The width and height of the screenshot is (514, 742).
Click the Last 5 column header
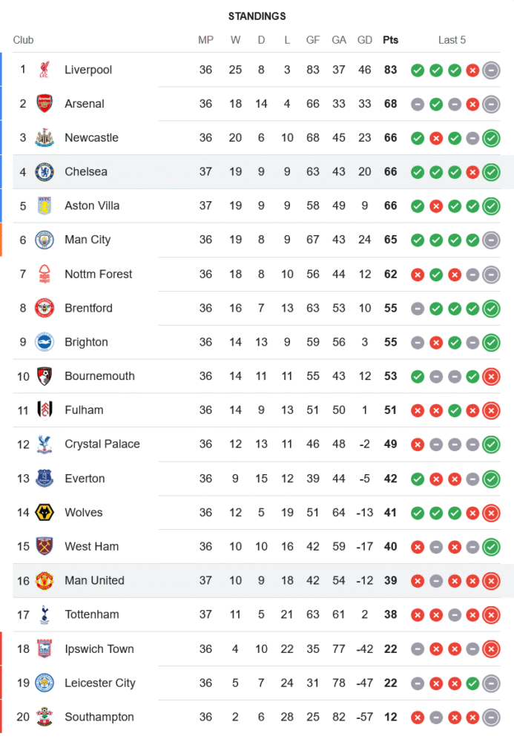(452, 40)
